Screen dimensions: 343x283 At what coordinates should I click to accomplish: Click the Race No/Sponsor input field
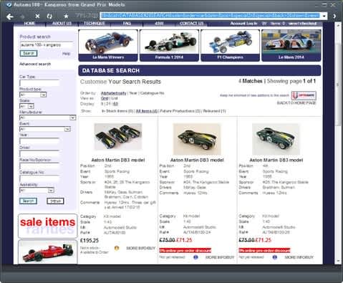point(39,166)
